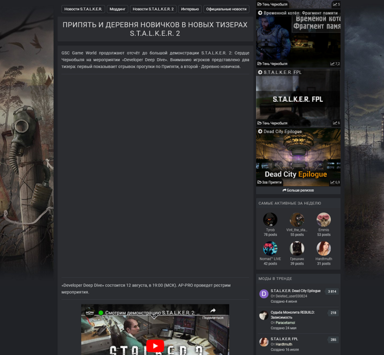Open Hardtmuth avatar in most active

(323, 248)
